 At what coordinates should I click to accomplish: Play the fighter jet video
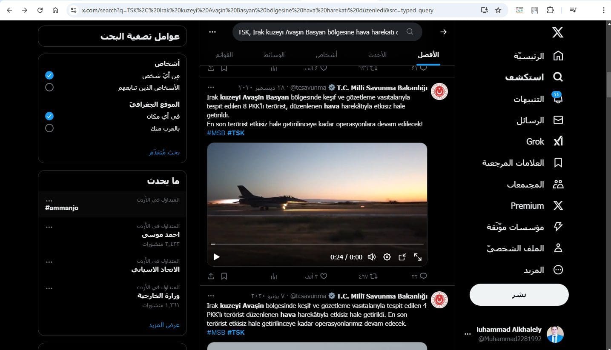[x=216, y=257]
